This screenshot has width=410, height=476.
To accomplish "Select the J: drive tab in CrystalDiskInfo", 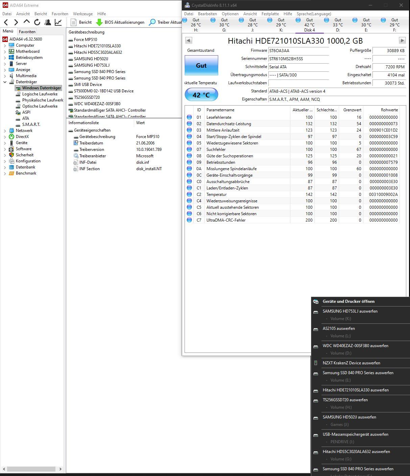I will pos(252,25).
